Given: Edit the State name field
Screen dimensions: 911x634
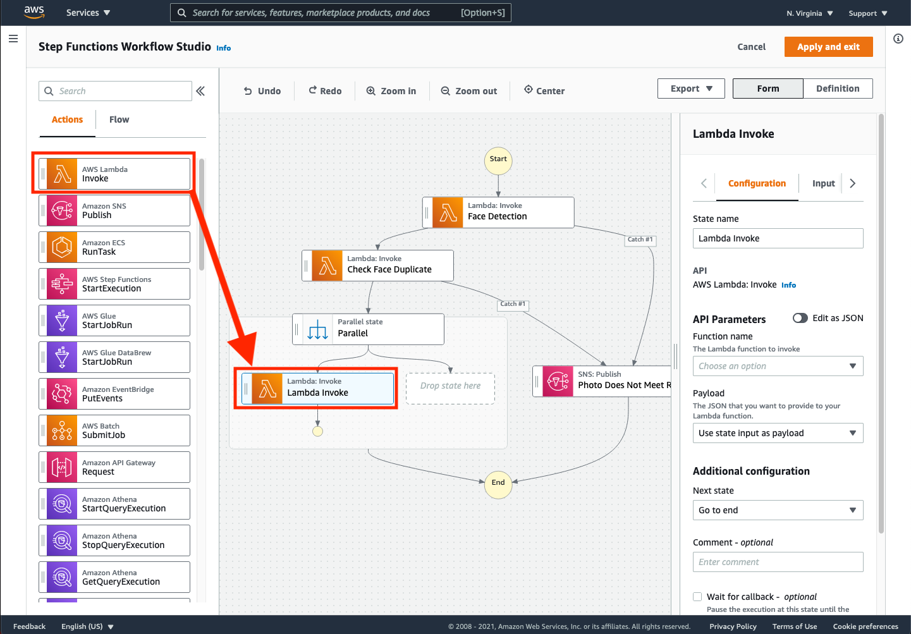Looking at the screenshot, I should [778, 238].
